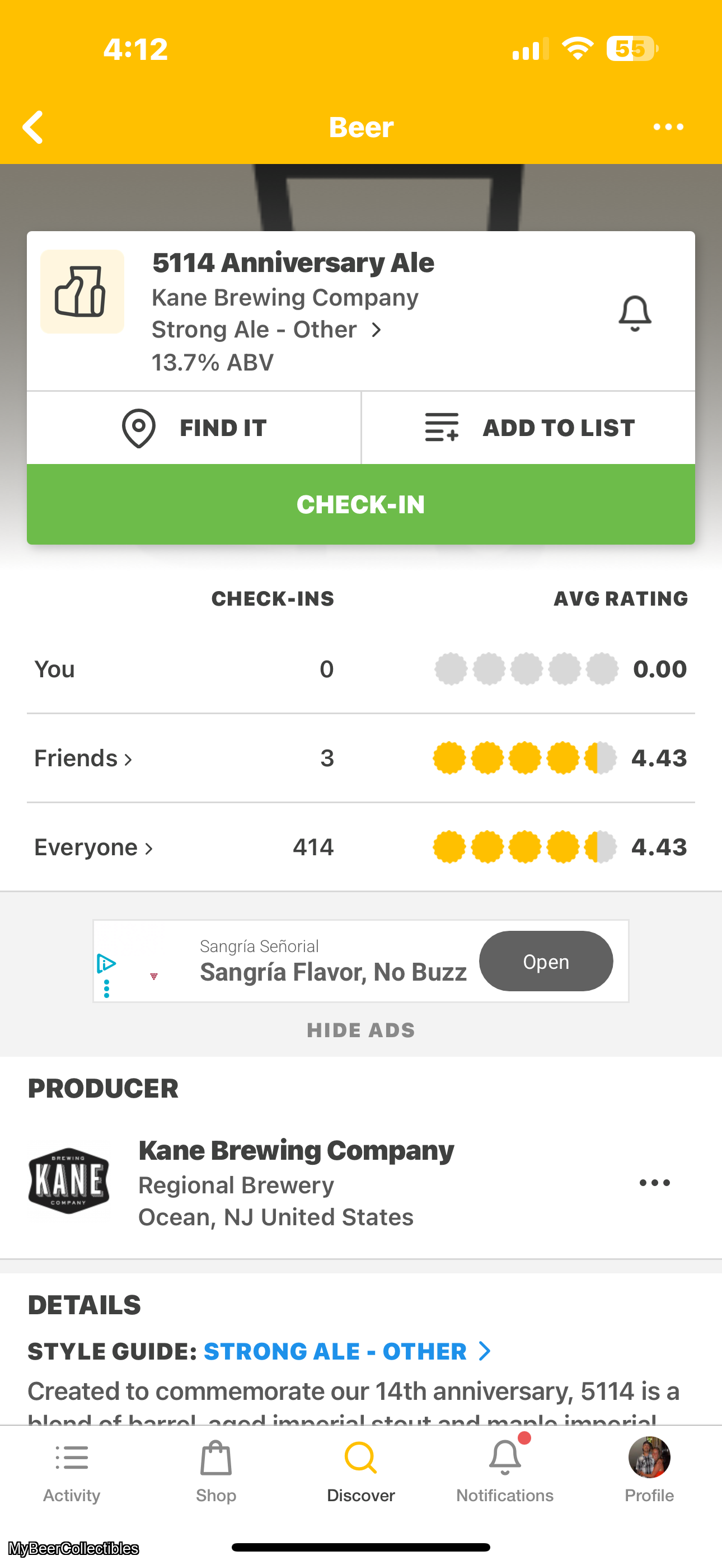Toggle the beer notification bell
Viewport: 722px width, 1565px height.
tap(635, 313)
